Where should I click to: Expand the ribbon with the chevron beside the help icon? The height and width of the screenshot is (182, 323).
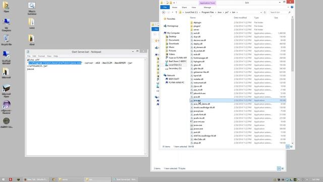click(x=288, y=7)
